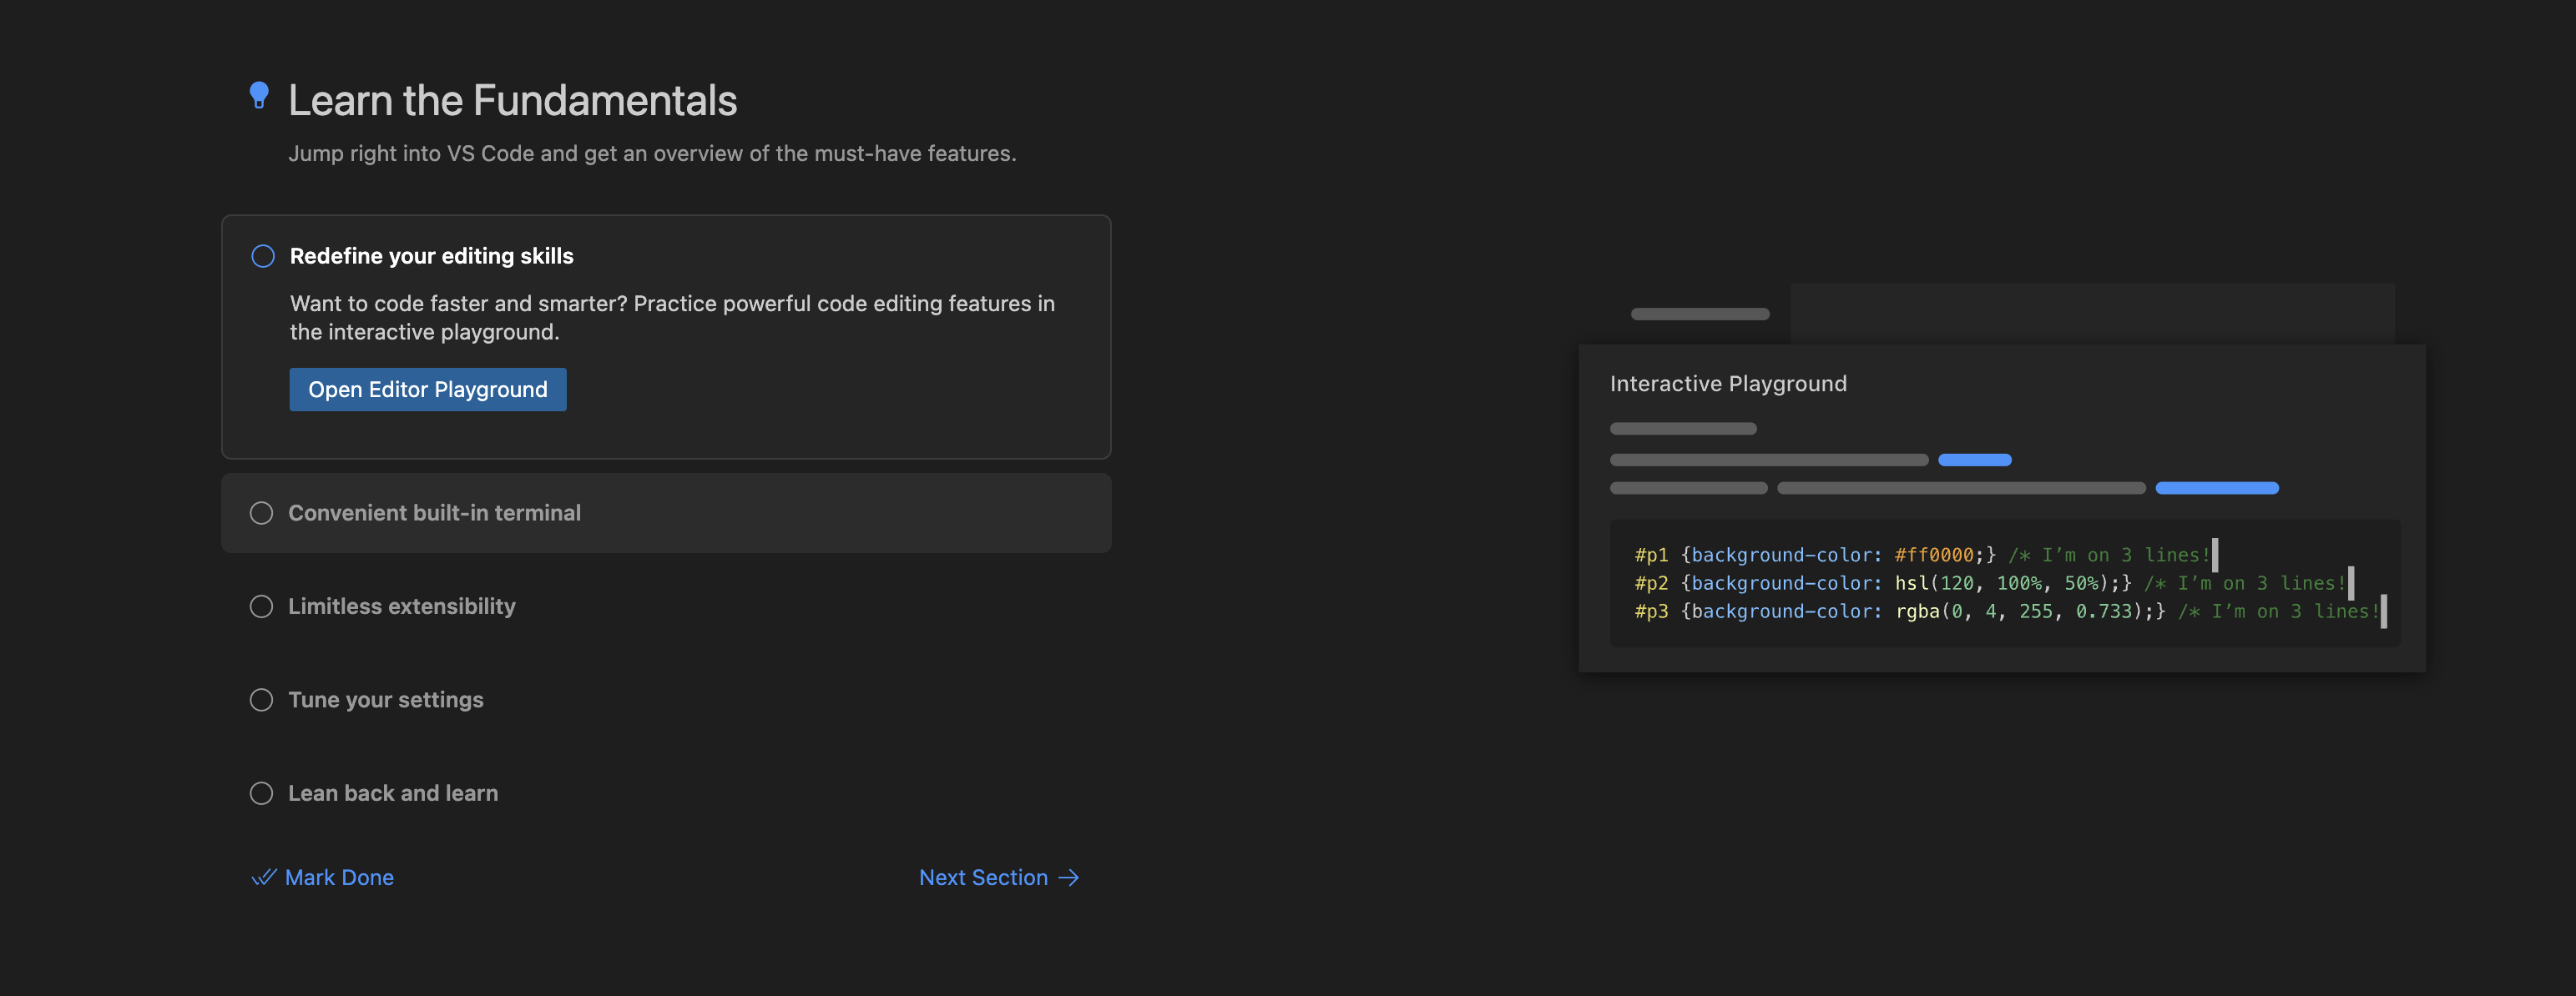Go to Next Section link
Screen dimensions: 2576x996
983,877
